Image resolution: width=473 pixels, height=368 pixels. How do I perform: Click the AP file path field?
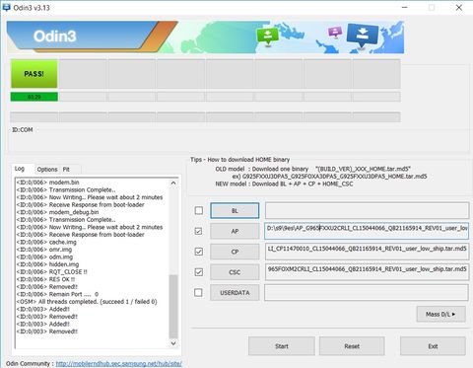point(367,231)
